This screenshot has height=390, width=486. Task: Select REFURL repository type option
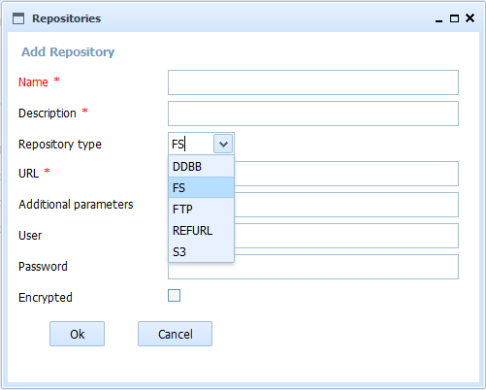[x=201, y=231]
